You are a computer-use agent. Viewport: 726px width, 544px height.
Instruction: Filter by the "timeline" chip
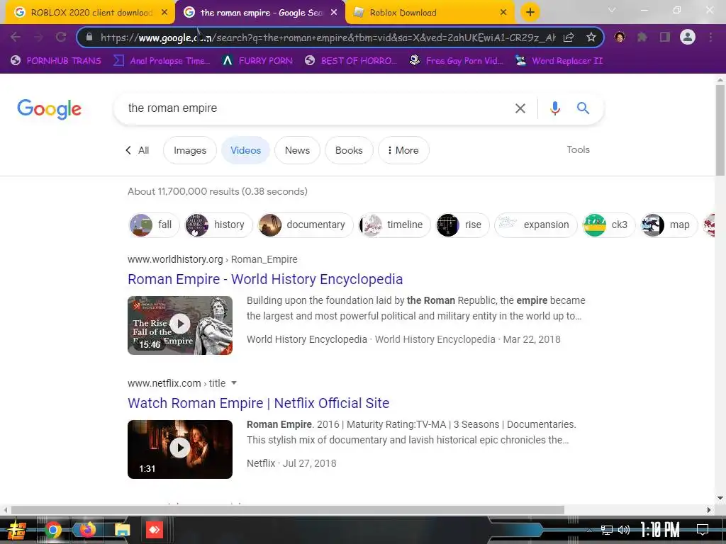(x=394, y=225)
